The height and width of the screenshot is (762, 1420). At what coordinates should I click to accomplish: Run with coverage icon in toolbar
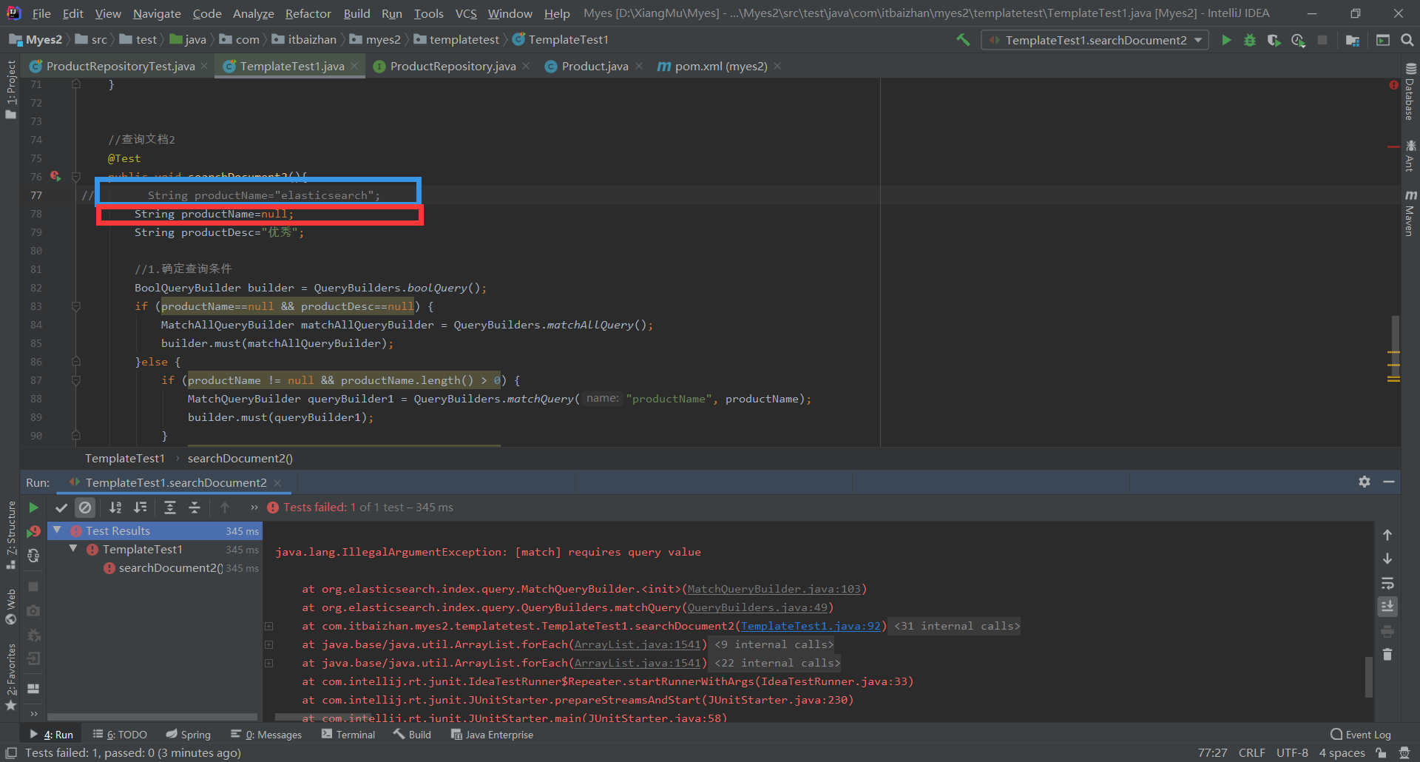(x=1274, y=40)
